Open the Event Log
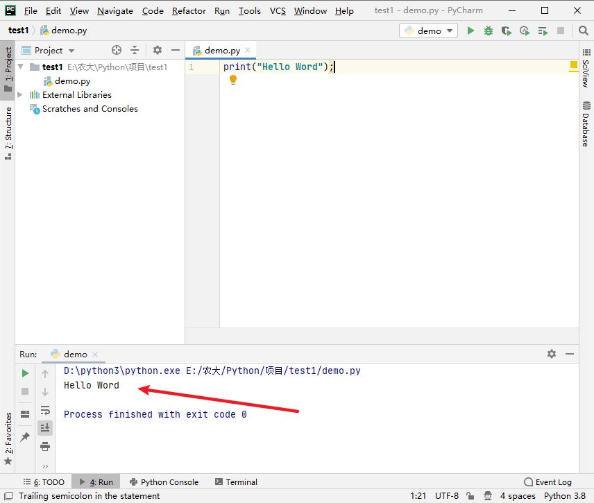594x503 pixels. point(548,481)
